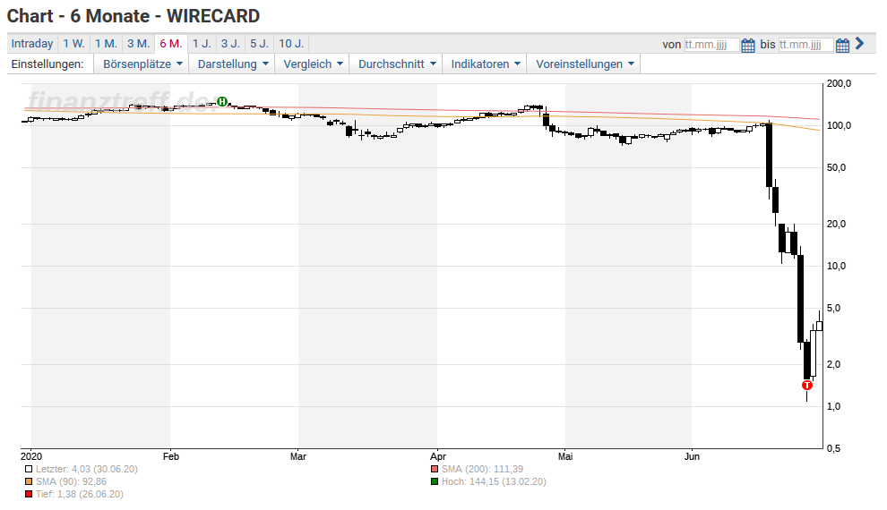Click the pink SMA (200) legend swatch
The image size is (887, 510).
click(x=435, y=469)
